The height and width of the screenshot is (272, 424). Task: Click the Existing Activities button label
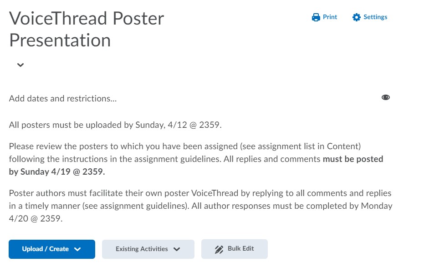click(142, 249)
